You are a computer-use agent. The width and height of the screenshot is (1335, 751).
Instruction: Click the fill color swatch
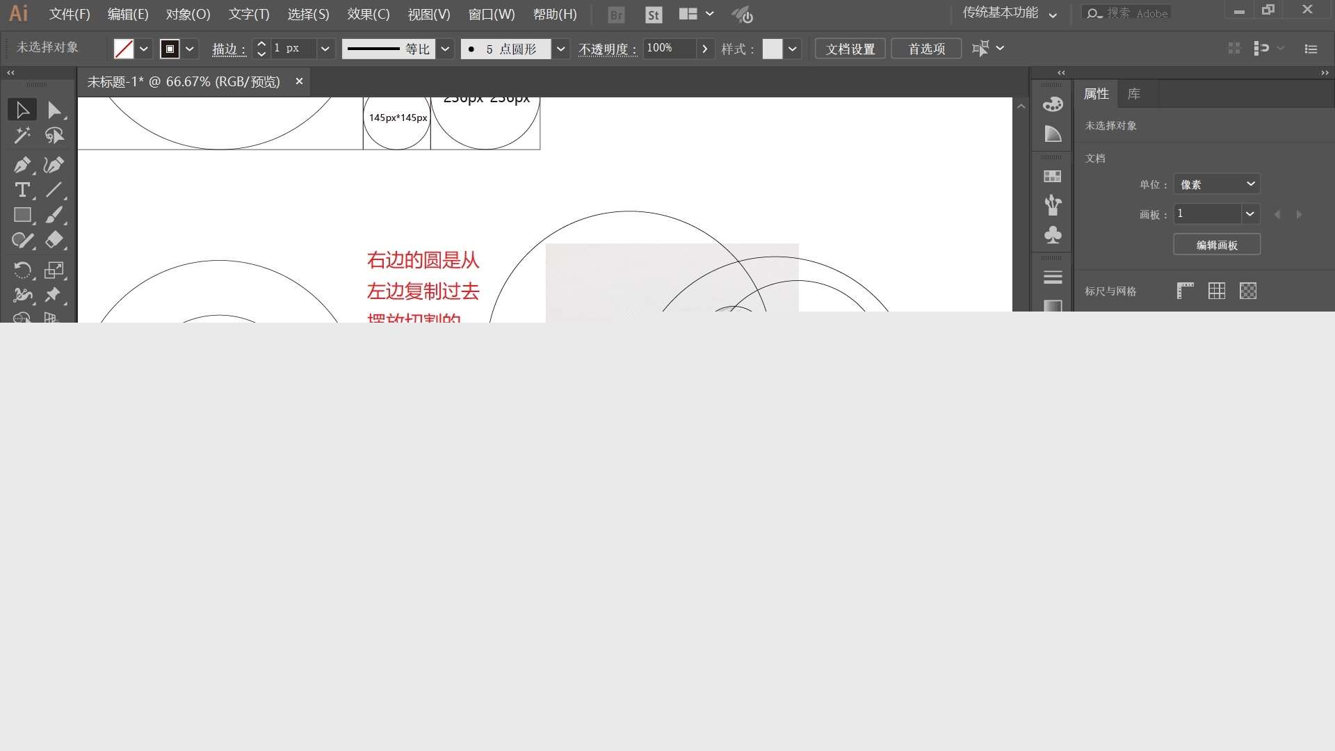tap(124, 49)
